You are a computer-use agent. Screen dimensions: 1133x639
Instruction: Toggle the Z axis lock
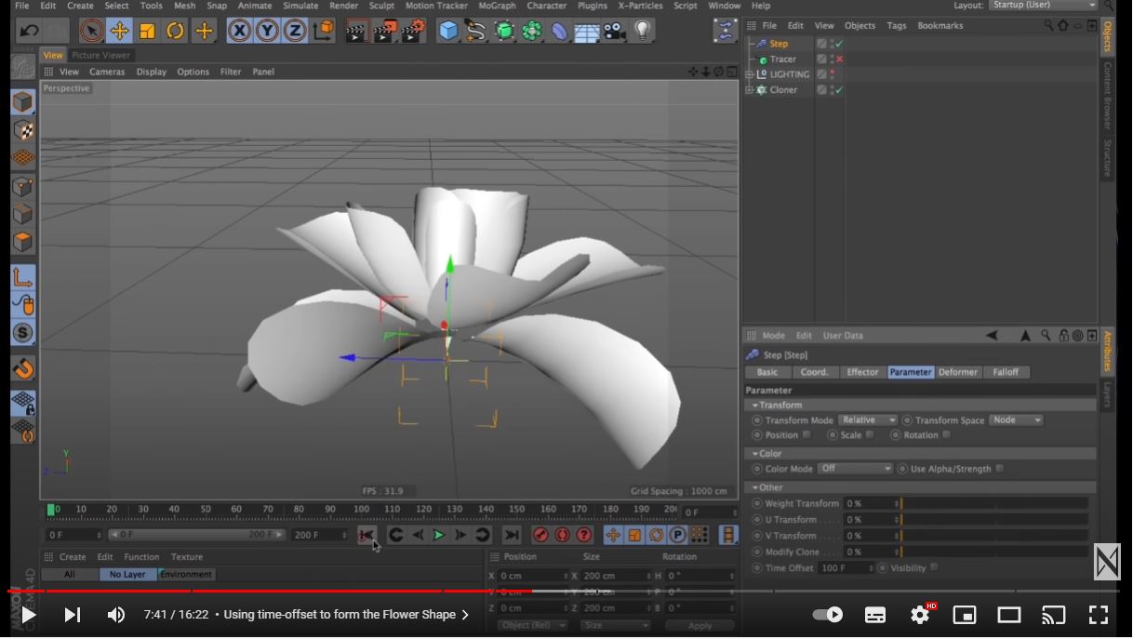pos(295,31)
